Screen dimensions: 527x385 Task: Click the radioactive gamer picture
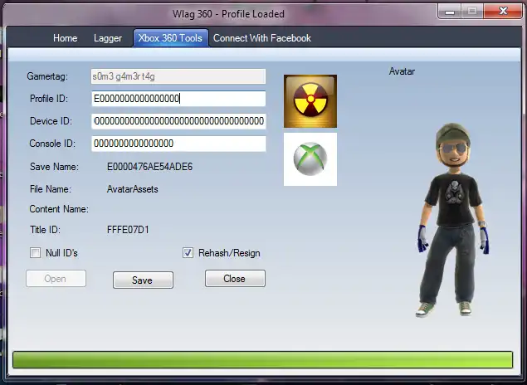coord(310,101)
